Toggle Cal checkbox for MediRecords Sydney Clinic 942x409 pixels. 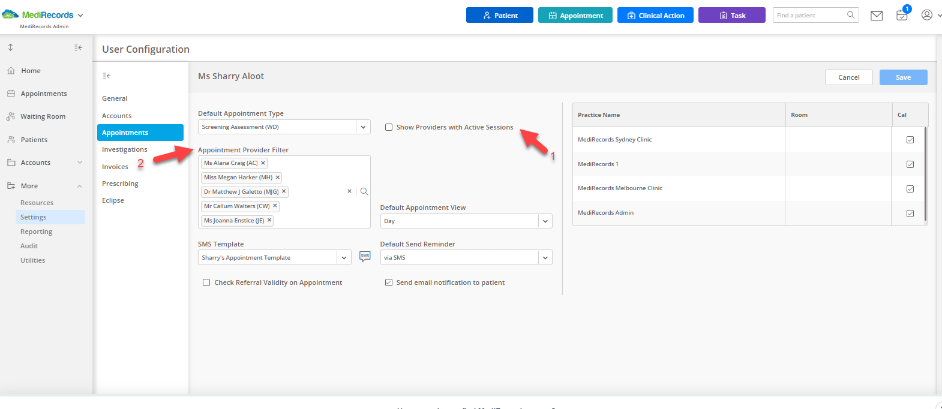click(x=910, y=140)
